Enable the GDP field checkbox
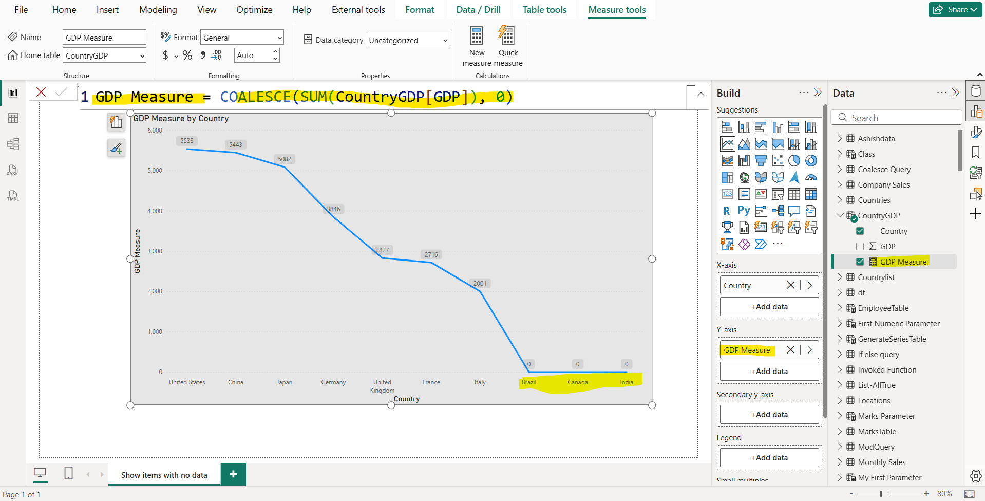 tap(860, 246)
